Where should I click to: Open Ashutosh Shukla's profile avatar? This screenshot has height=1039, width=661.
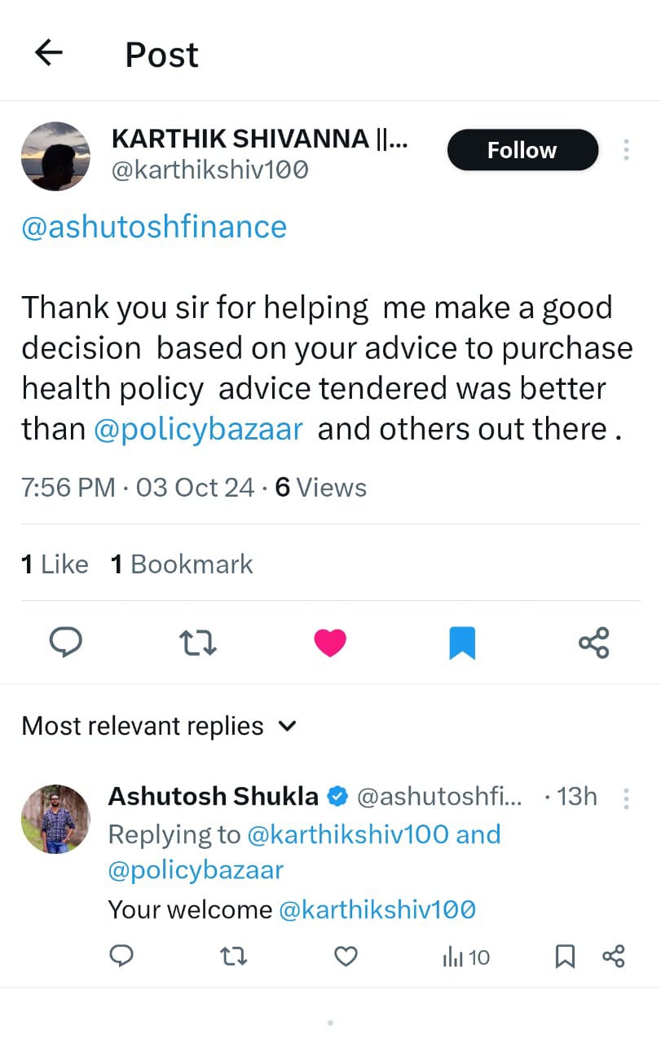(x=55, y=819)
